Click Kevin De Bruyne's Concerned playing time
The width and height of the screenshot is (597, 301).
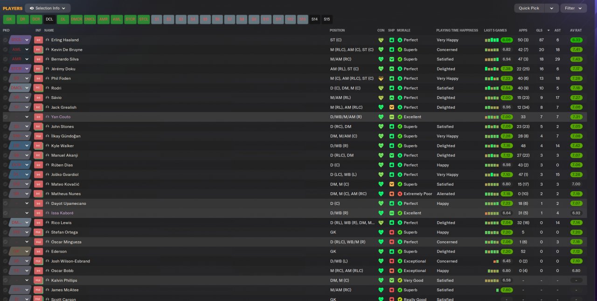click(x=447, y=49)
